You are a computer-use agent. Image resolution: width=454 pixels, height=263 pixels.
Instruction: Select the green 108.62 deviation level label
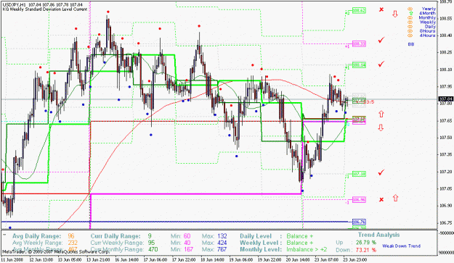coord(359,11)
